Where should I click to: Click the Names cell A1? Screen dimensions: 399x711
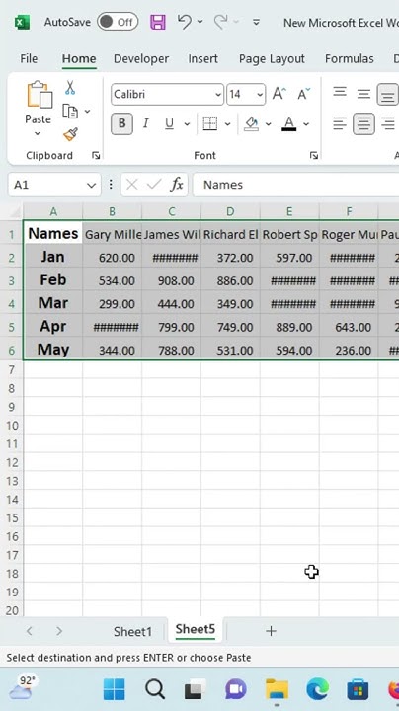pos(53,233)
